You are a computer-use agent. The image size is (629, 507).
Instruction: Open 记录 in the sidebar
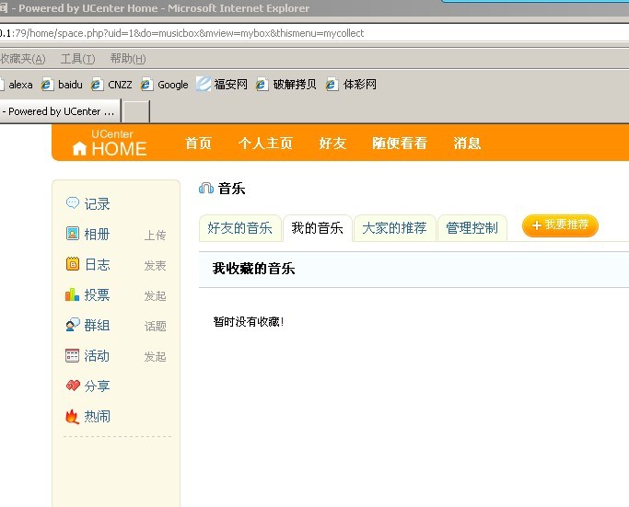(x=97, y=204)
